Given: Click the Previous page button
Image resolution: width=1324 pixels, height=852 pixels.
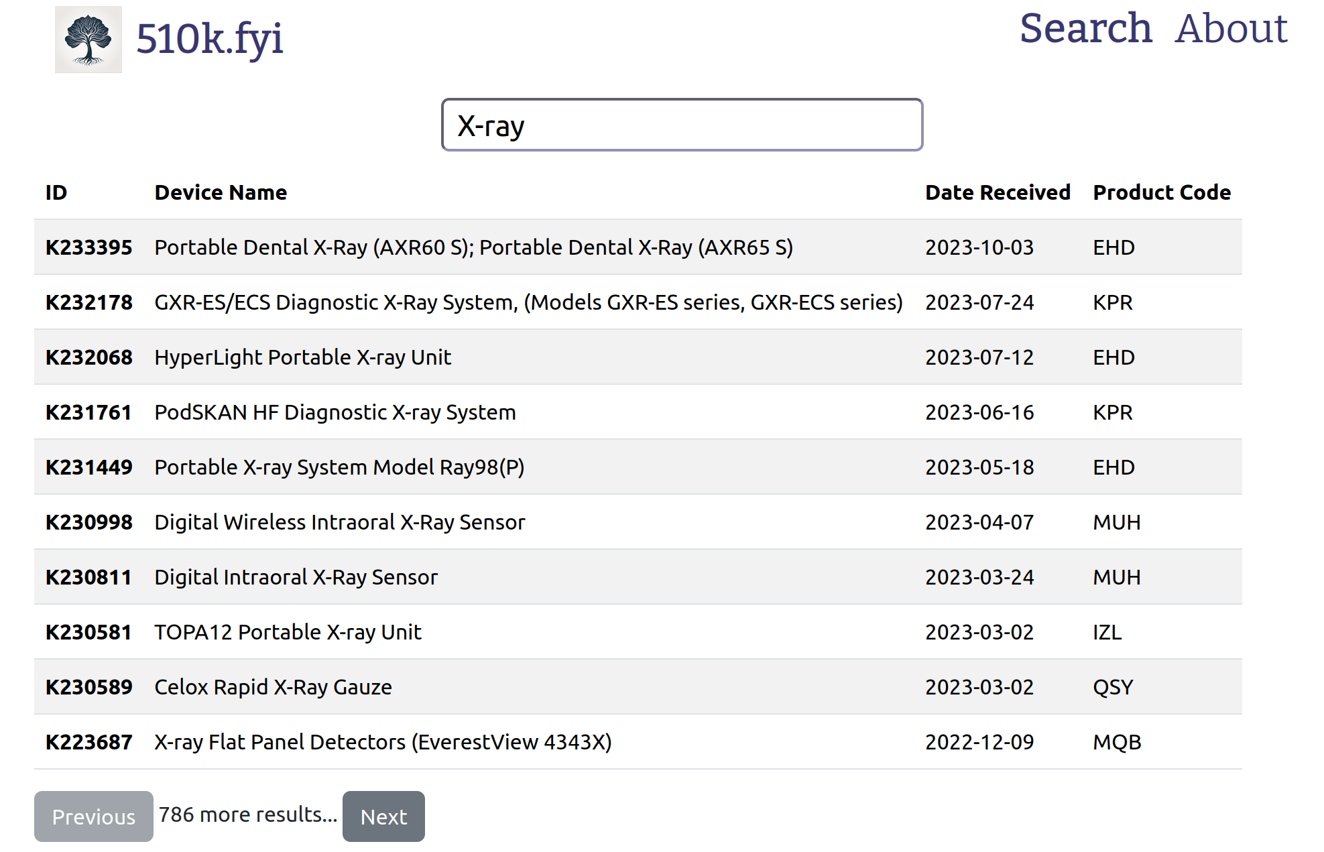Looking at the screenshot, I should pyautogui.click(x=94, y=816).
